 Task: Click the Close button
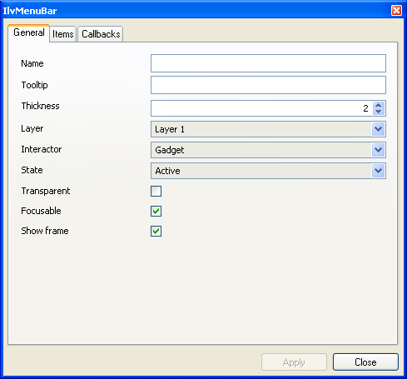365,362
